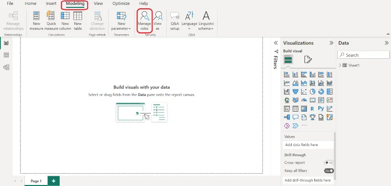The width and height of the screenshot is (391, 186).
Task: Insert a donut chart visual
Action: tap(321, 92)
